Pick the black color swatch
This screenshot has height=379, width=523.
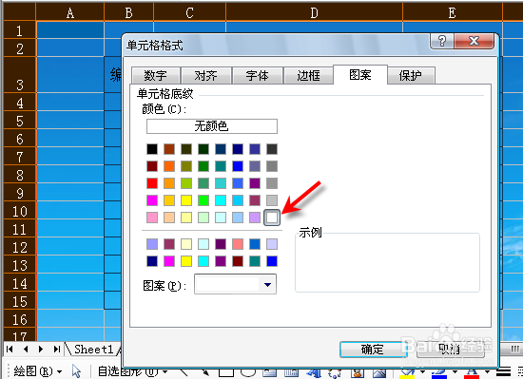152,149
